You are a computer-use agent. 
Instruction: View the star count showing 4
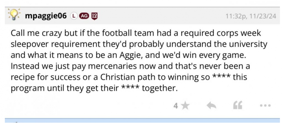pyautogui.click(x=175, y=106)
